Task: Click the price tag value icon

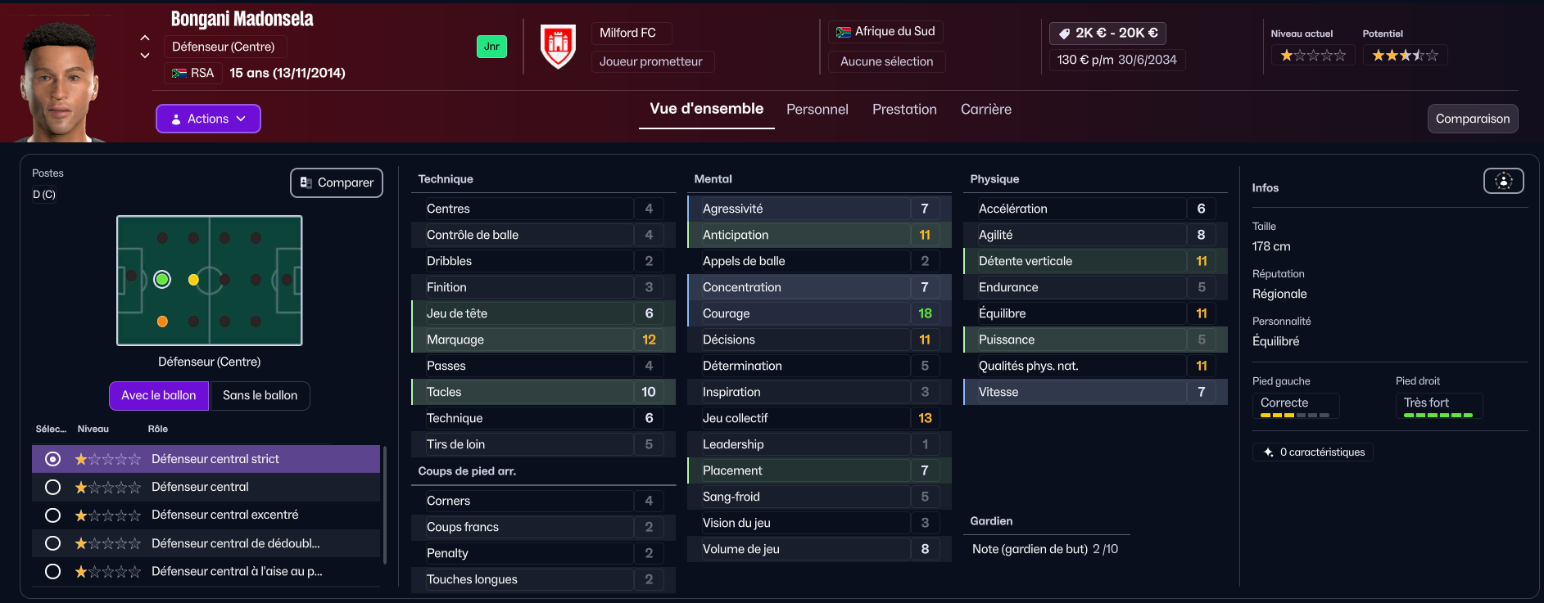Action: [1064, 34]
